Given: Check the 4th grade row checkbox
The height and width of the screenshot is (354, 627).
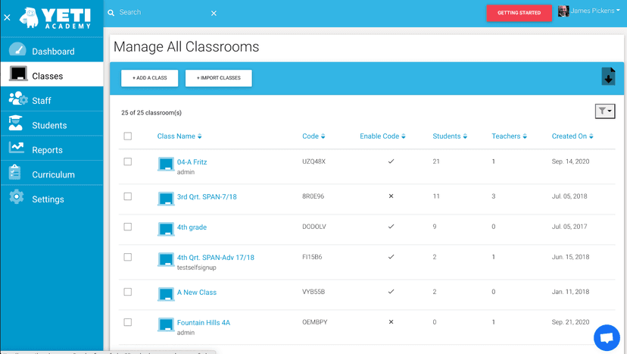Looking at the screenshot, I should coord(127,227).
